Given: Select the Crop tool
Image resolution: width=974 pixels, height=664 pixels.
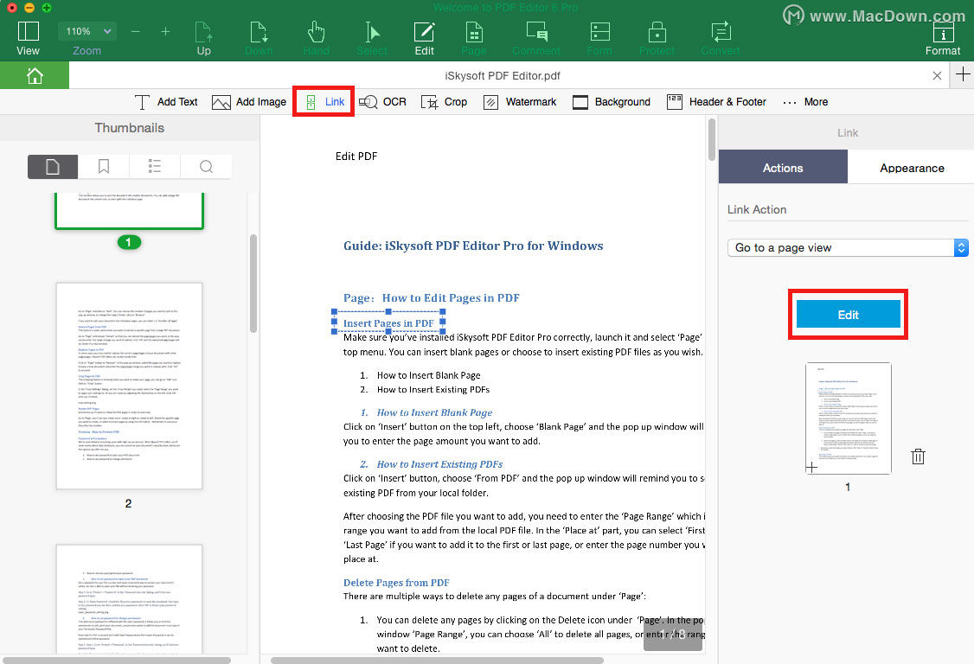Looking at the screenshot, I should pyautogui.click(x=444, y=102).
